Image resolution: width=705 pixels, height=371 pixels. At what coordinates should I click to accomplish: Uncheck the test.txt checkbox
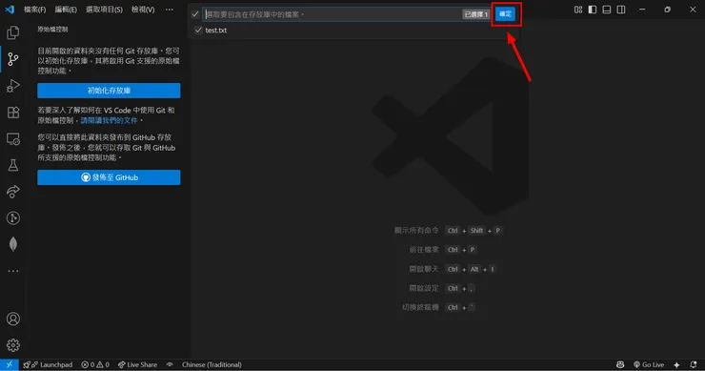pos(198,31)
